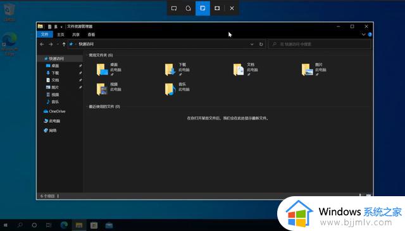Click pin icon beside sidebar 下载
Image resolution: width=405 pixels, height=231 pixels.
pyautogui.click(x=80, y=73)
